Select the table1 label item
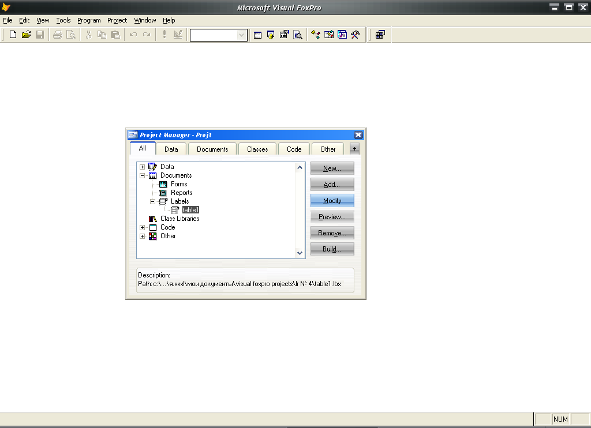The width and height of the screenshot is (591, 428). coord(190,210)
